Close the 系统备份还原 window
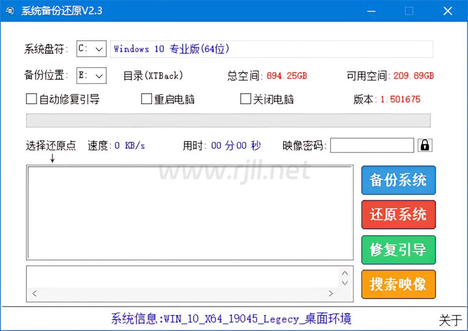This screenshot has width=468, height=331. 447,11
